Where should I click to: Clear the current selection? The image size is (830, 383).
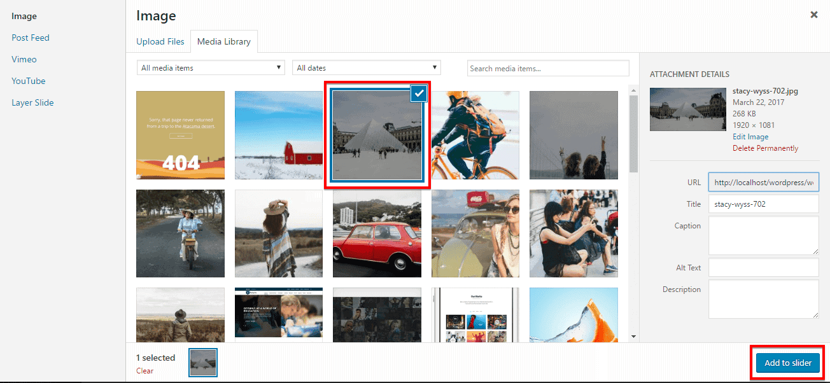click(144, 371)
